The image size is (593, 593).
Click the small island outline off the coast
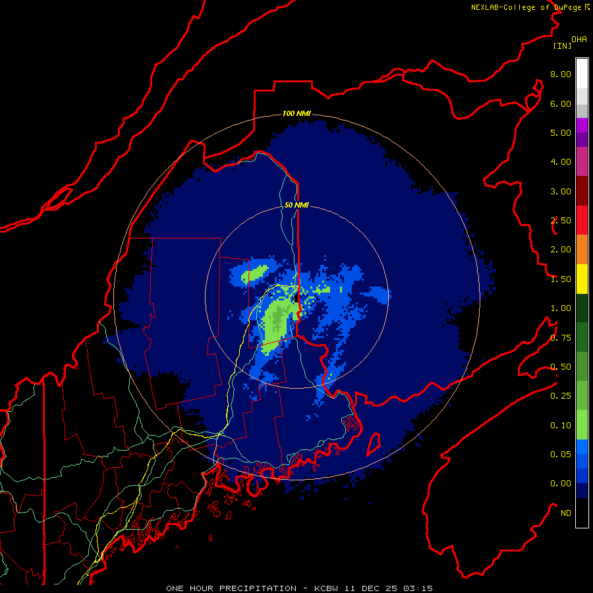[374, 445]
